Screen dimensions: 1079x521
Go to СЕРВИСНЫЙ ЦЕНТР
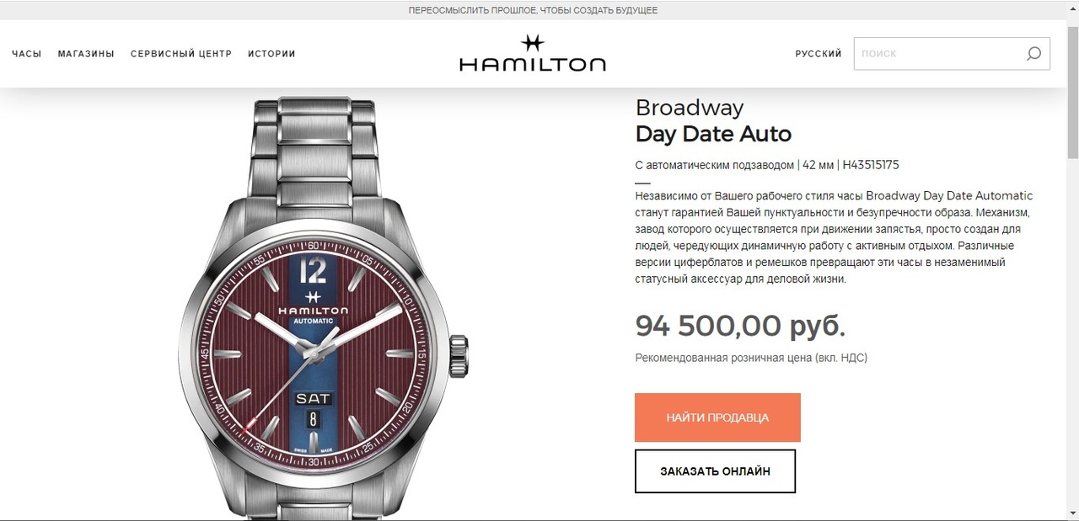pyautogui.click(x=181, y=54)
